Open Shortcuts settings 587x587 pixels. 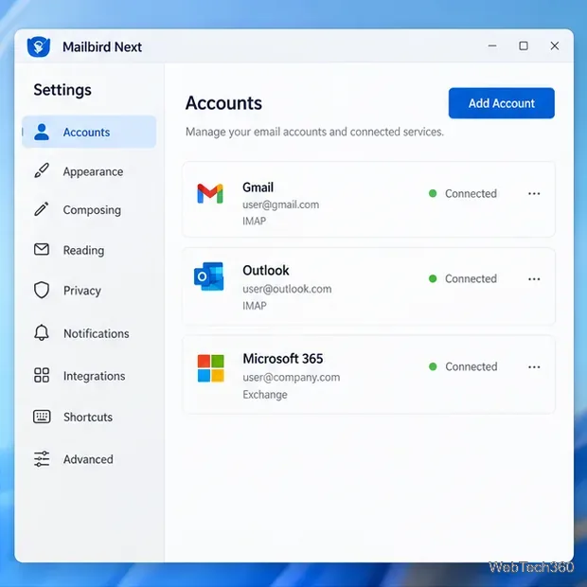click(89, 417)
